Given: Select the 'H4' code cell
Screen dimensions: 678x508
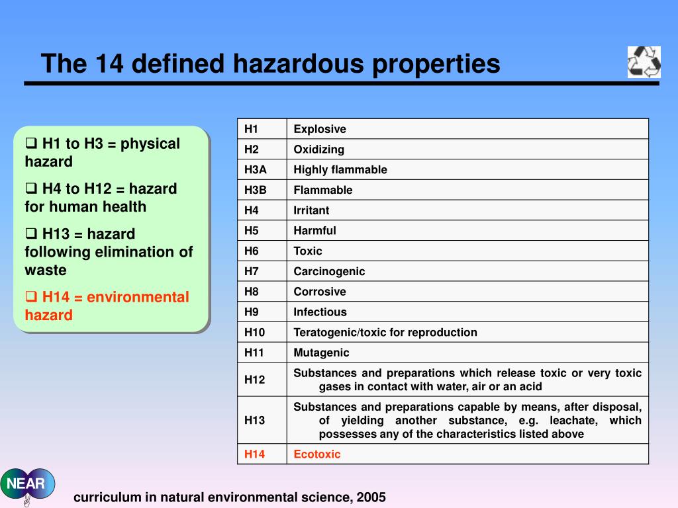Looking at the screenshot, I should (262, 210).
